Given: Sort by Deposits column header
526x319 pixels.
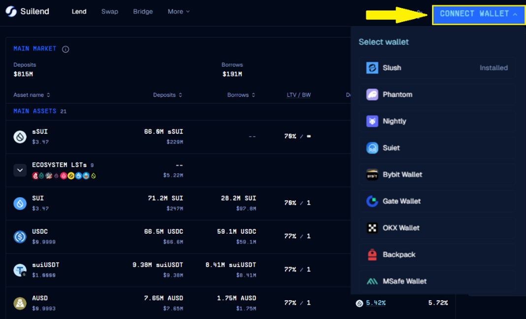Looking at the screenshot, I should 167,95.
